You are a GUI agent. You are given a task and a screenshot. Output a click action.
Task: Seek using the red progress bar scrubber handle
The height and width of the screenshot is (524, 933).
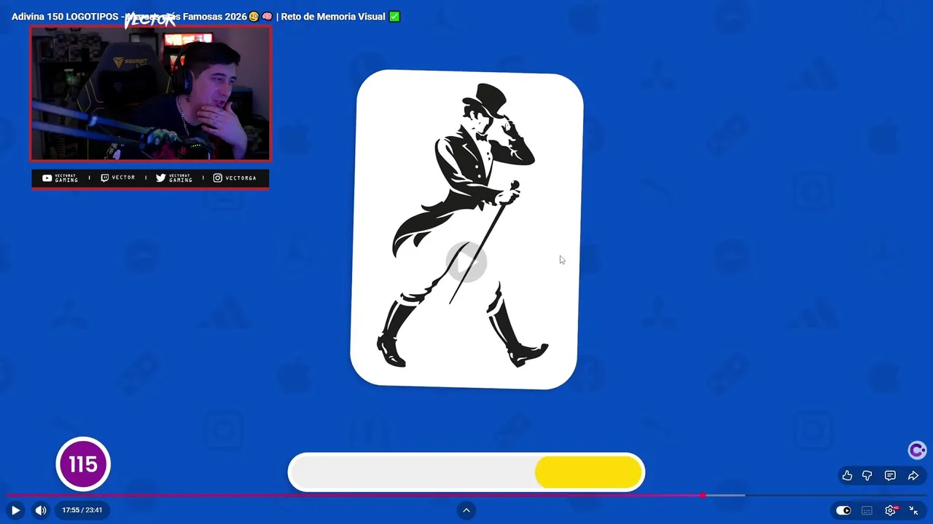(703, 496)
